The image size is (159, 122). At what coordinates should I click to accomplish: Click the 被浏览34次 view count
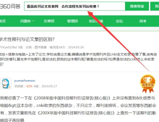[x=57, y=47]
